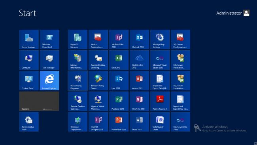Open Import and Export Data (32-bit) tile
Screen dimensions: 257x145
tap(180, 101)
